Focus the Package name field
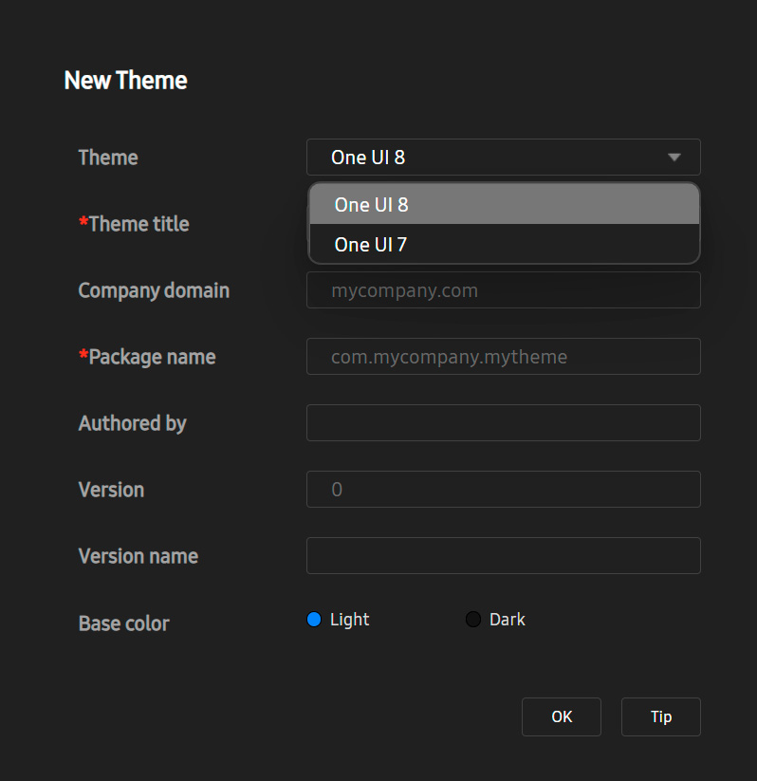The image size is (757, 781). 504,357
